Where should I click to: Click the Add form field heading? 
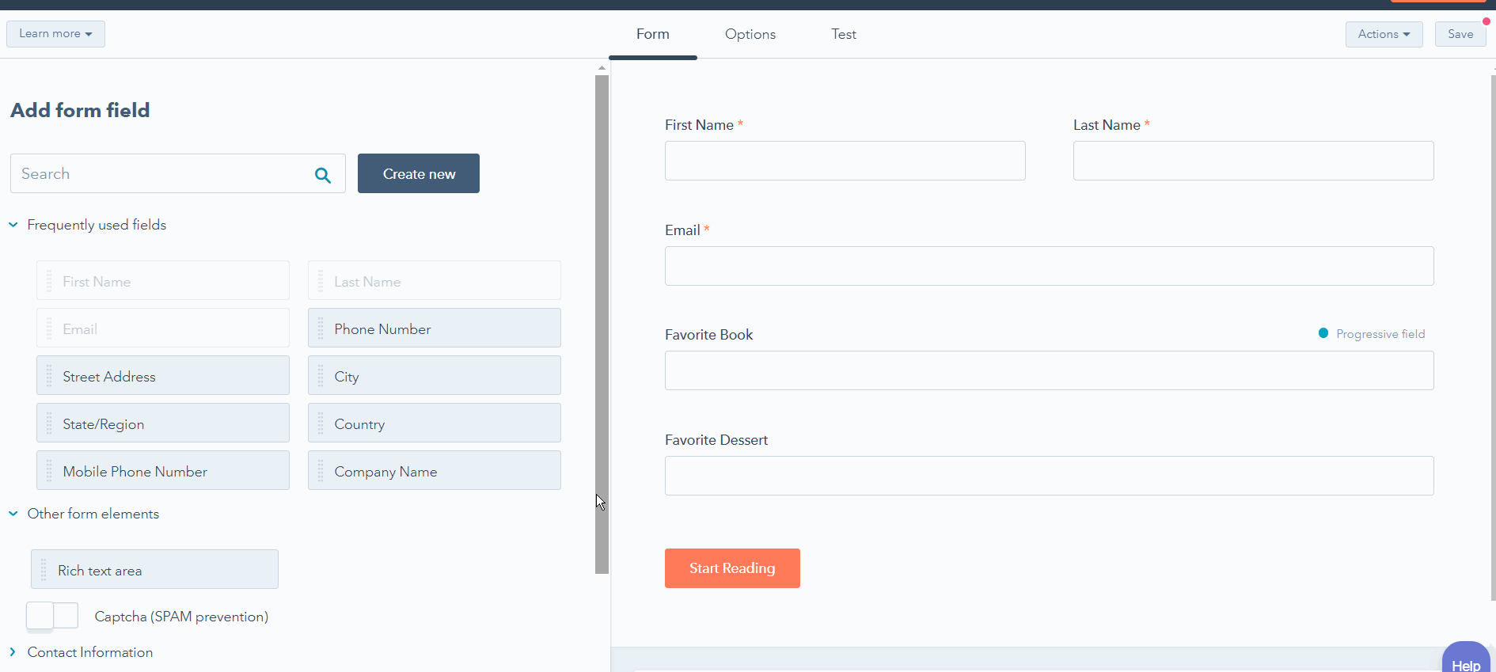80,110
